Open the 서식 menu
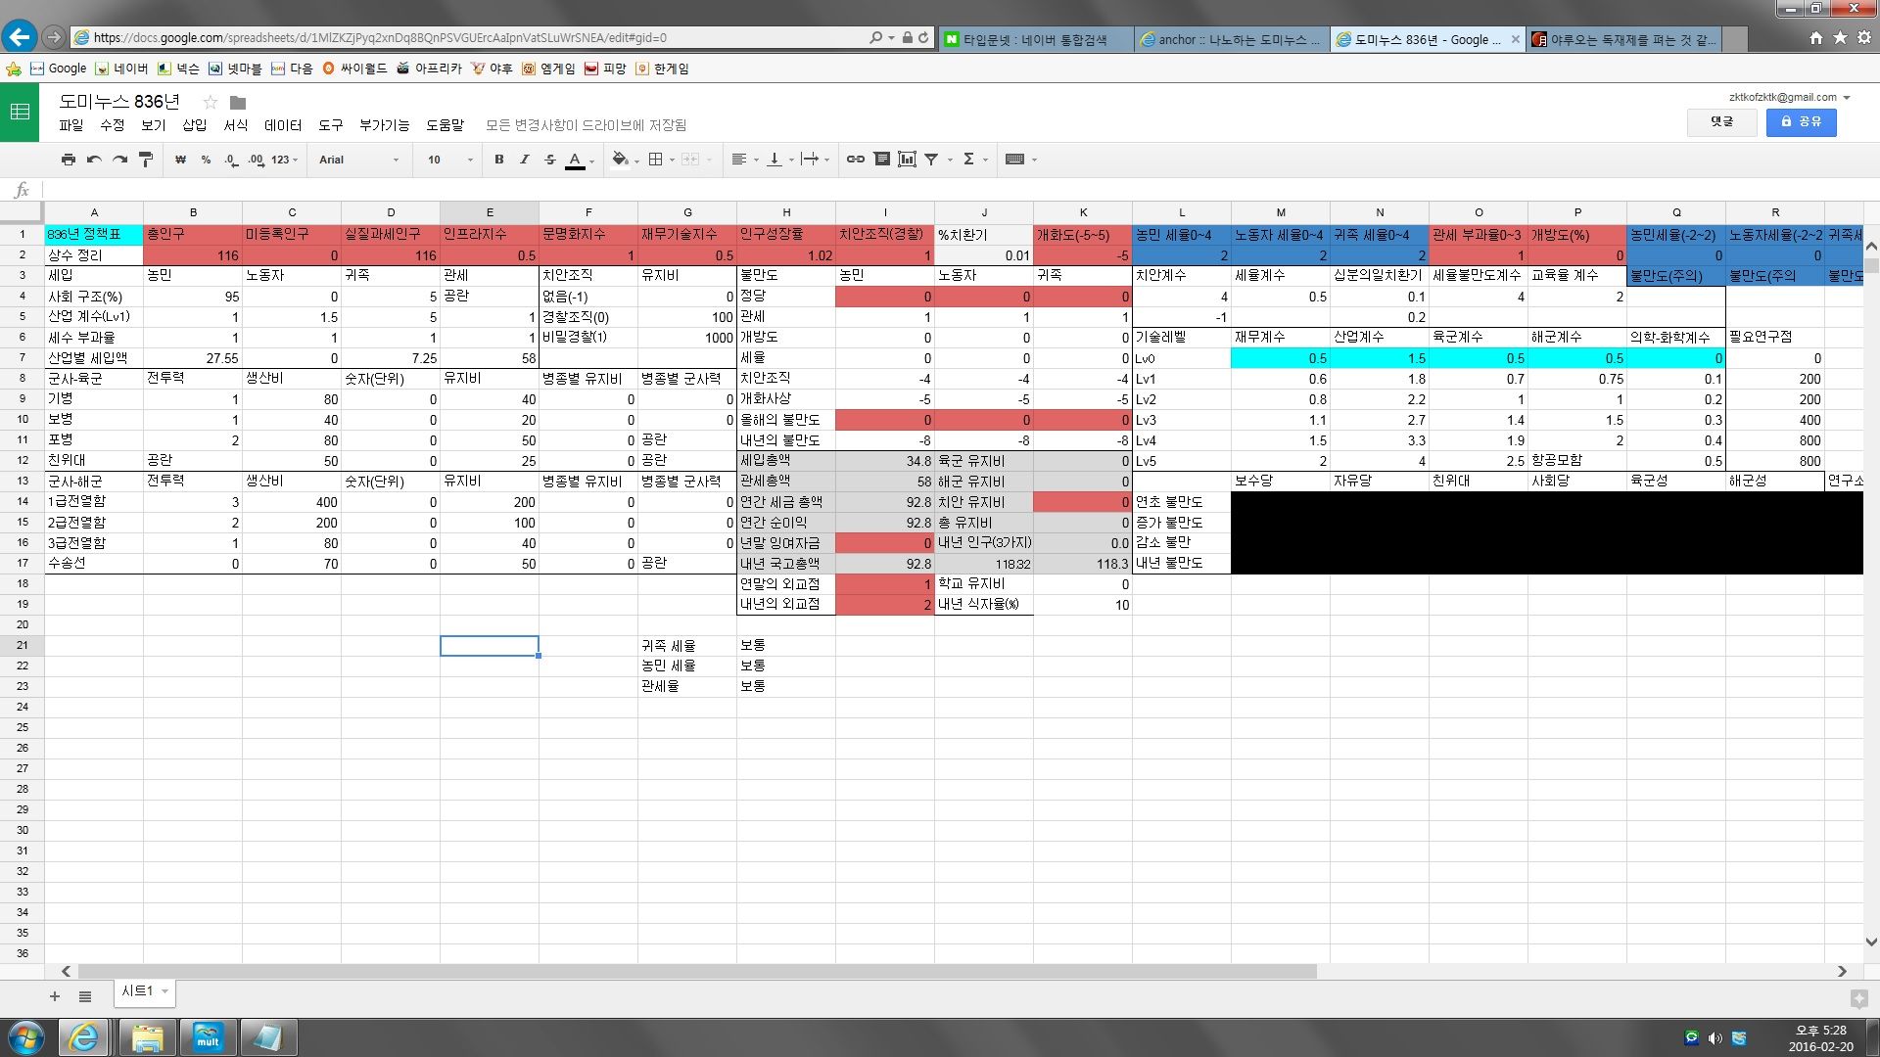Image resolution: width=1880 pixels, height=1057 pixels. 236,125
